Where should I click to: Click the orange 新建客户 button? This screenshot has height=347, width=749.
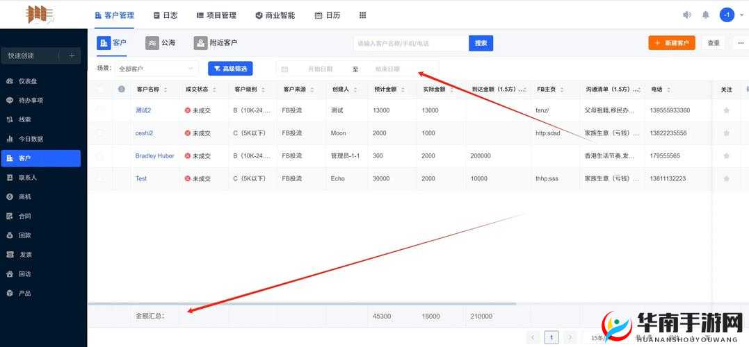tap(672, 43)
